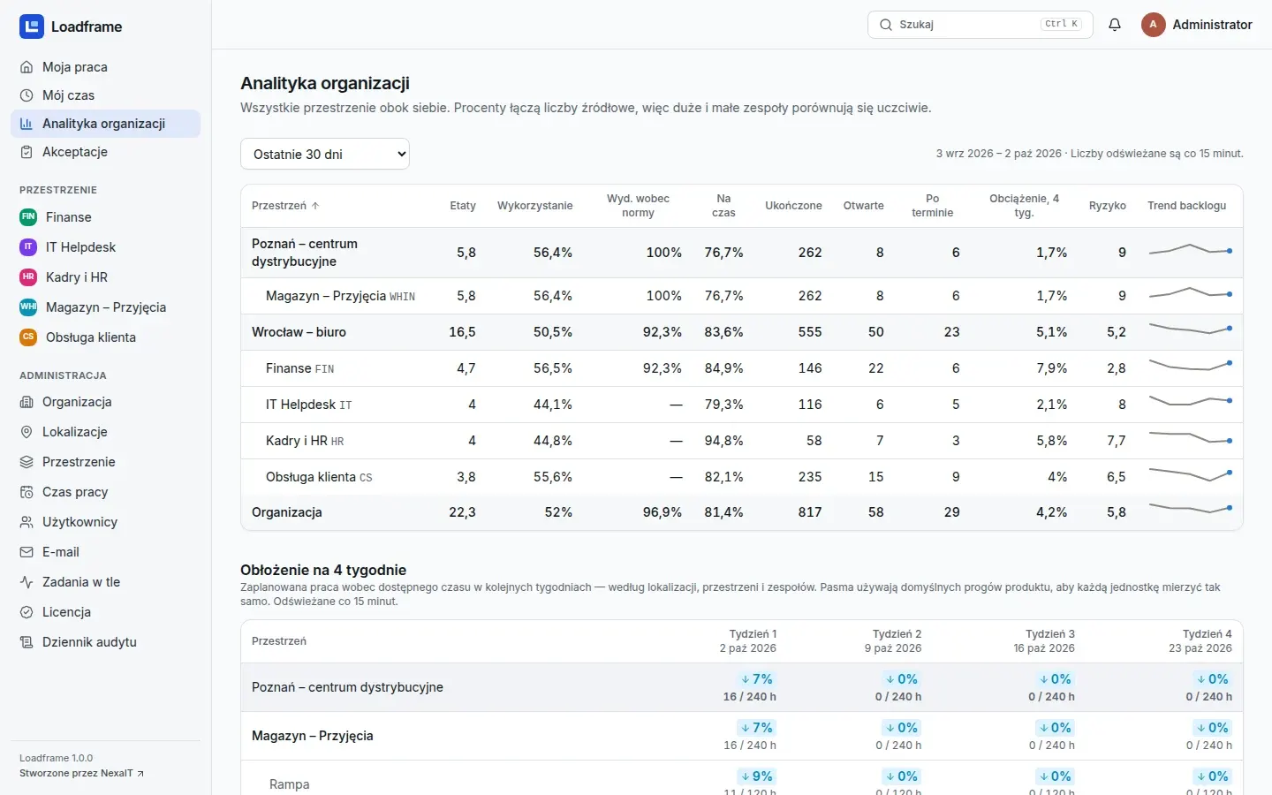Click Kadry i HR row in table
The height and width of the screenshot is (795, 1272).
[742, 441]
